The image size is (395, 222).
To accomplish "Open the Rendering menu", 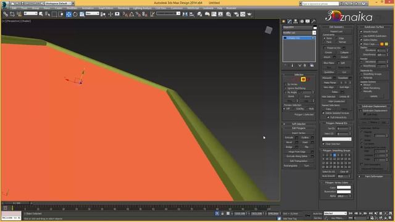I will pyautogui.click(x=123, y=8).
